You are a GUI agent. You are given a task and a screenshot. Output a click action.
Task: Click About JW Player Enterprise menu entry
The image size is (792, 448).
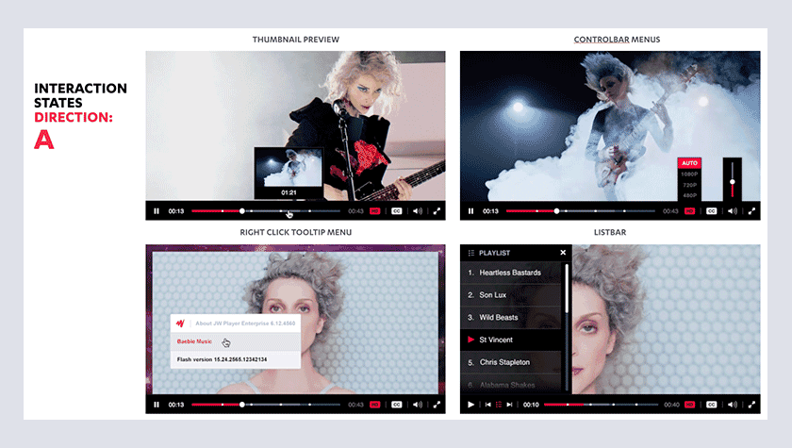(x=240, y=323)
